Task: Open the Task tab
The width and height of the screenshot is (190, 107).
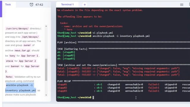Action: (x=8, y=4)
